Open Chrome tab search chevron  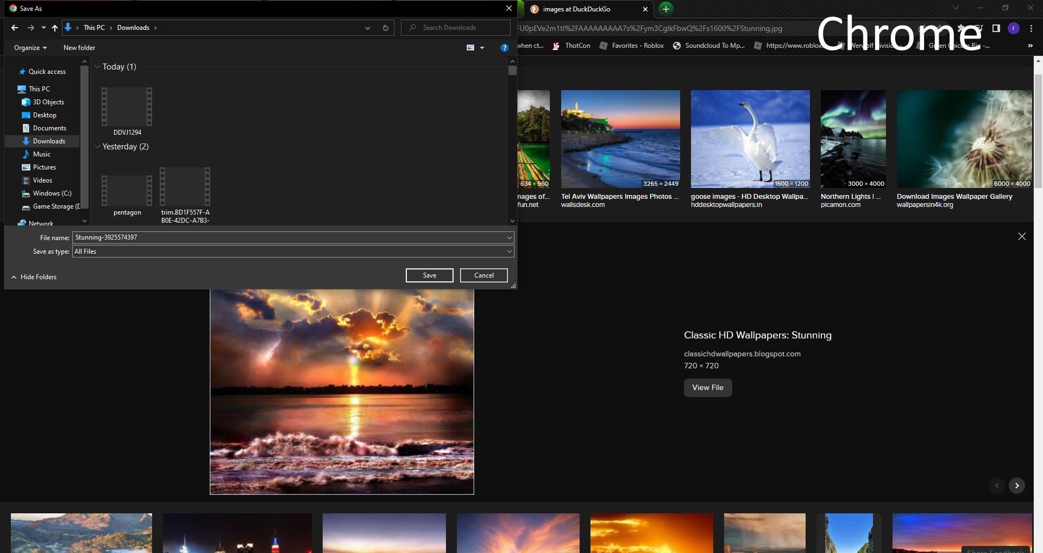[956, 8]
